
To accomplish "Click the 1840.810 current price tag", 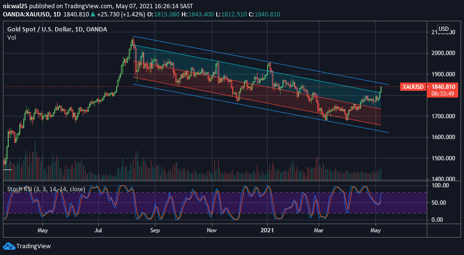I will point(443,87).
